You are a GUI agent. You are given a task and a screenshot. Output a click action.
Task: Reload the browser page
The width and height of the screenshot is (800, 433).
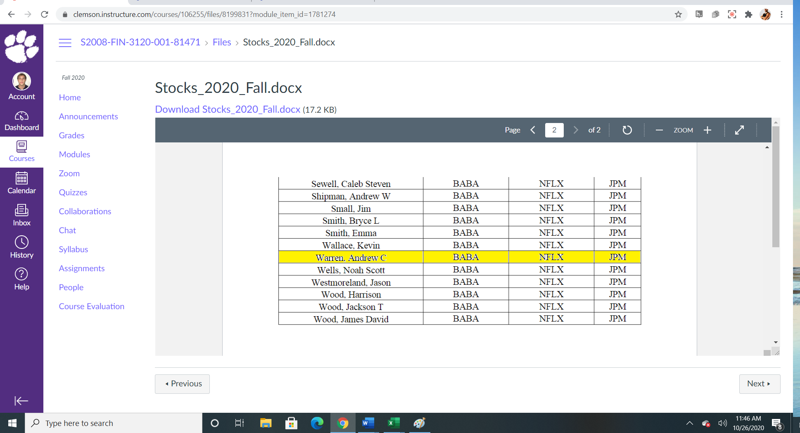[45, 14]
